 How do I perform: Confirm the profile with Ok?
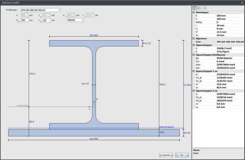click(x=182, y=155)
